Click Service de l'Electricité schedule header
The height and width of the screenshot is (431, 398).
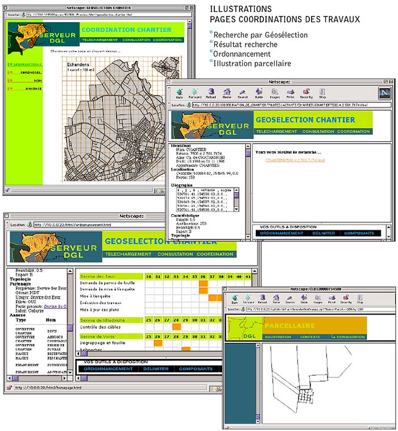tap(111, 320)
